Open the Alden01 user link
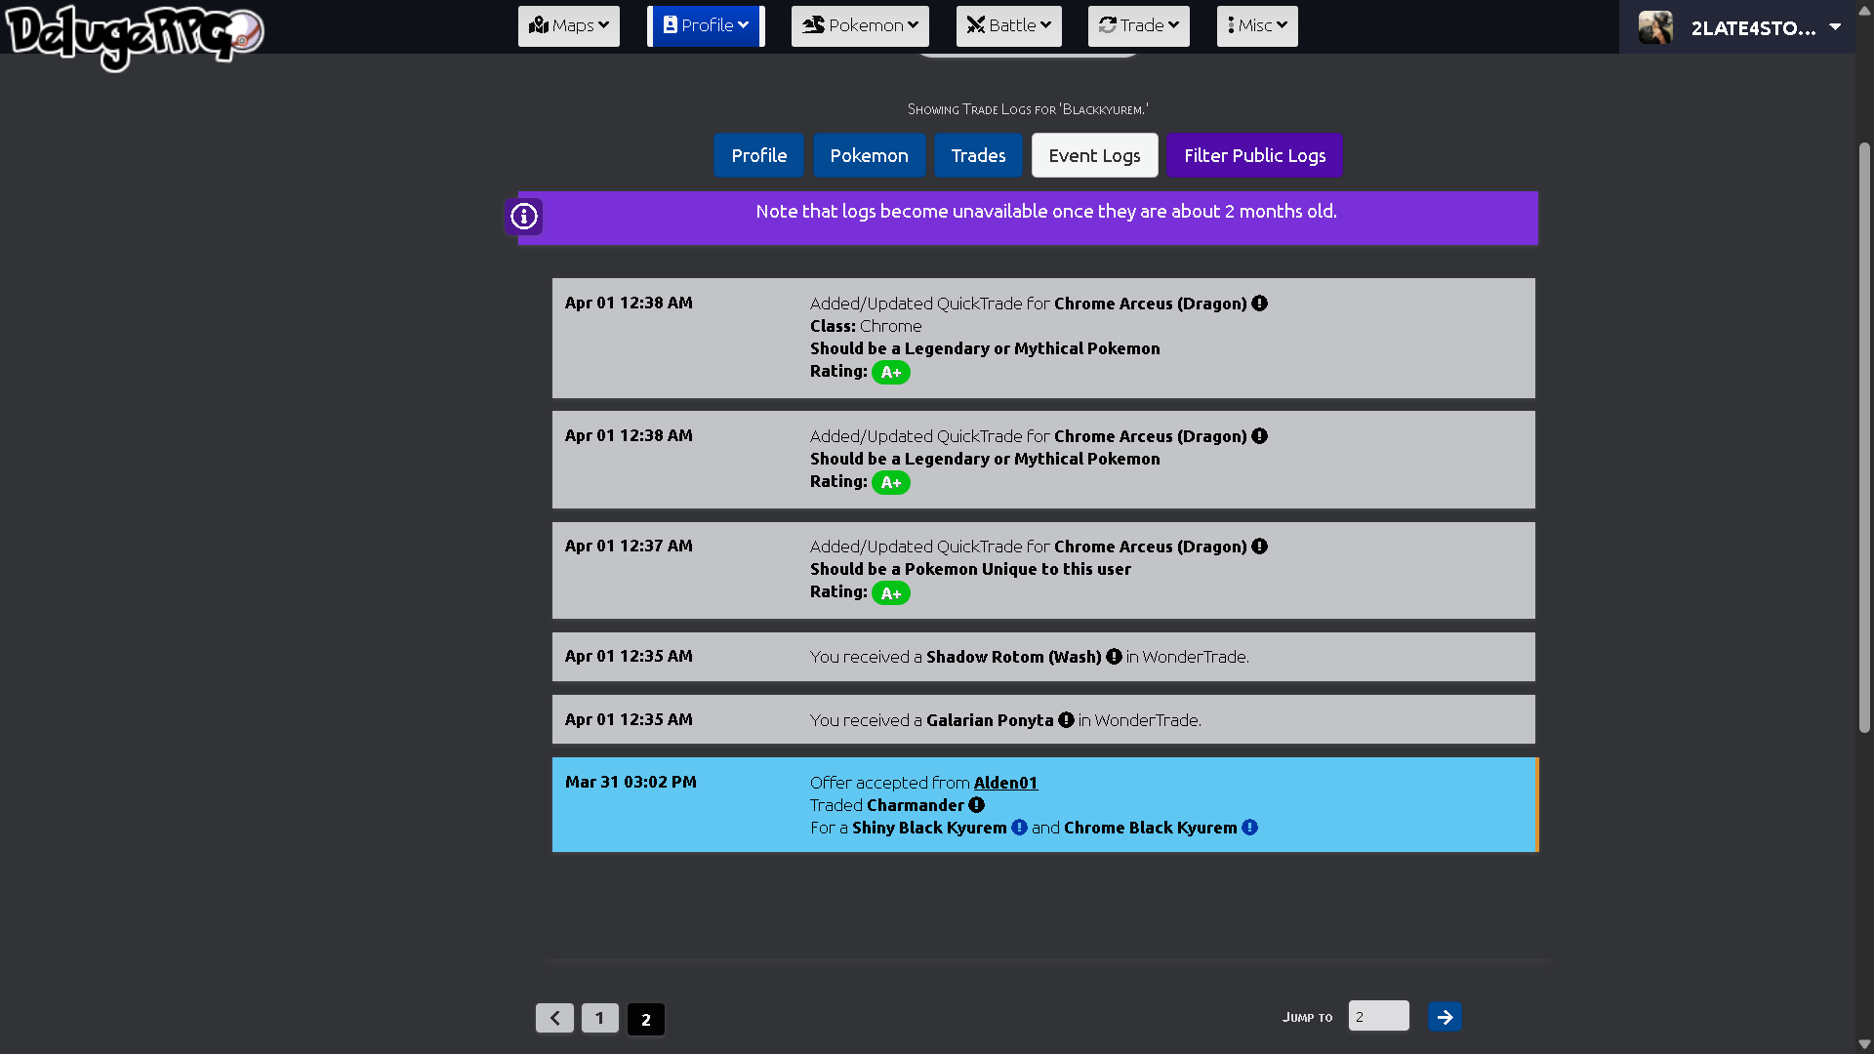1874x1054 pixels. (1005, 783)
